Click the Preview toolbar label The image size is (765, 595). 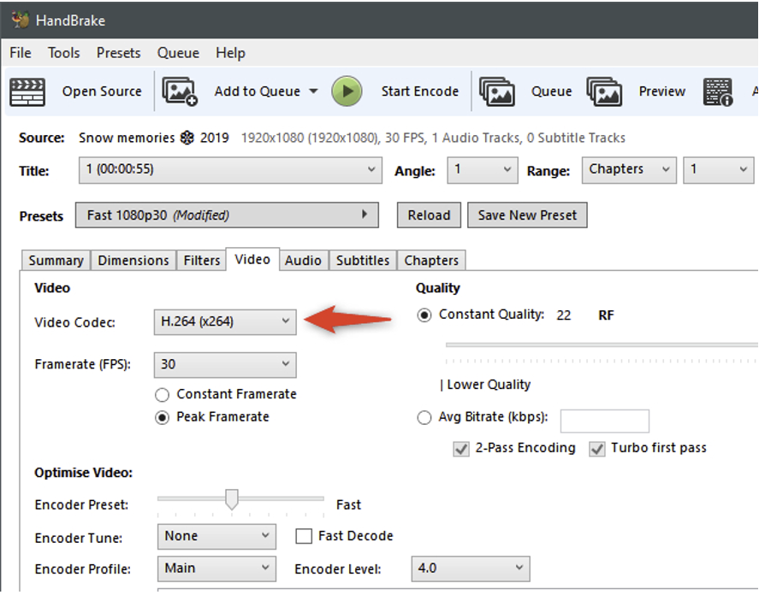(662, 91)
